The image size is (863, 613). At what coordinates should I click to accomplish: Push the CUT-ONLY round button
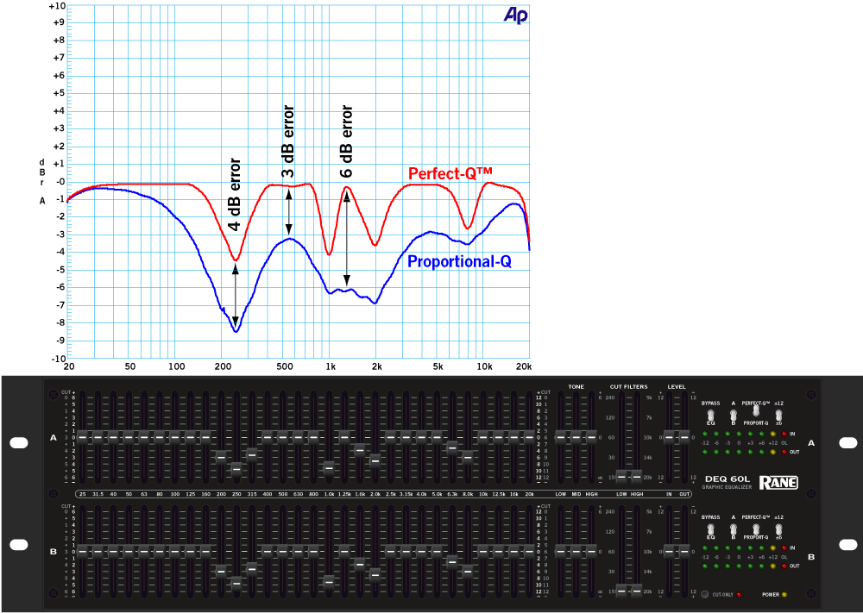[705, 594]
